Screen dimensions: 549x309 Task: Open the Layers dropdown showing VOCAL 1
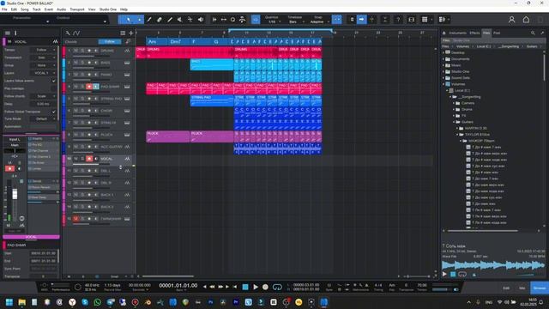tap(43, 73)
